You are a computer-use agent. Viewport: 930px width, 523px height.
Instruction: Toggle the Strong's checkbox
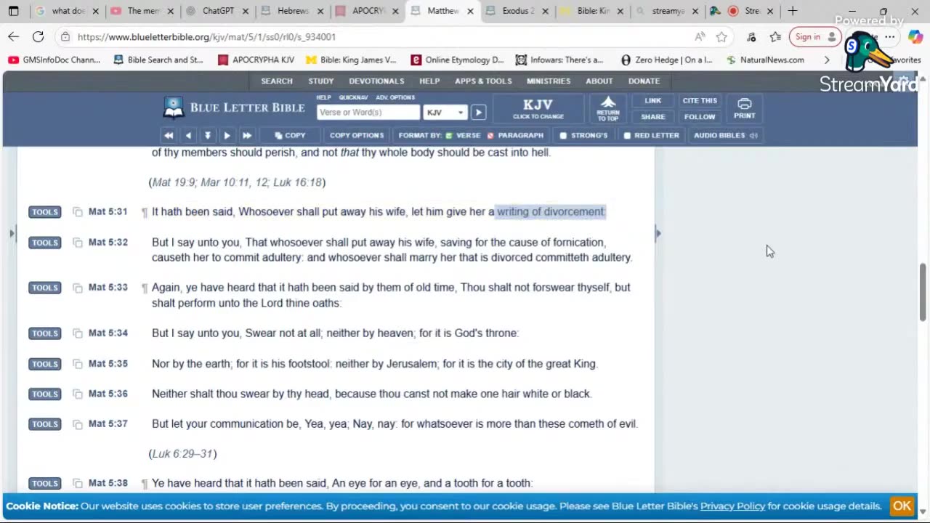[x=563, y=135]
